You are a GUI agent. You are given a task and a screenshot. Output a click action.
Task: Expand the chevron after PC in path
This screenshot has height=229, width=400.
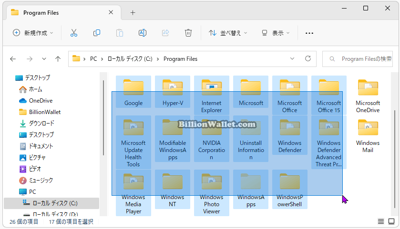[102, 59]
